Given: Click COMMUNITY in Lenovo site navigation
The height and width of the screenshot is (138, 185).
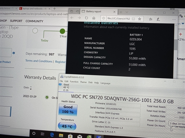Looking at the screenshot, I should click(x=34, y=21).
